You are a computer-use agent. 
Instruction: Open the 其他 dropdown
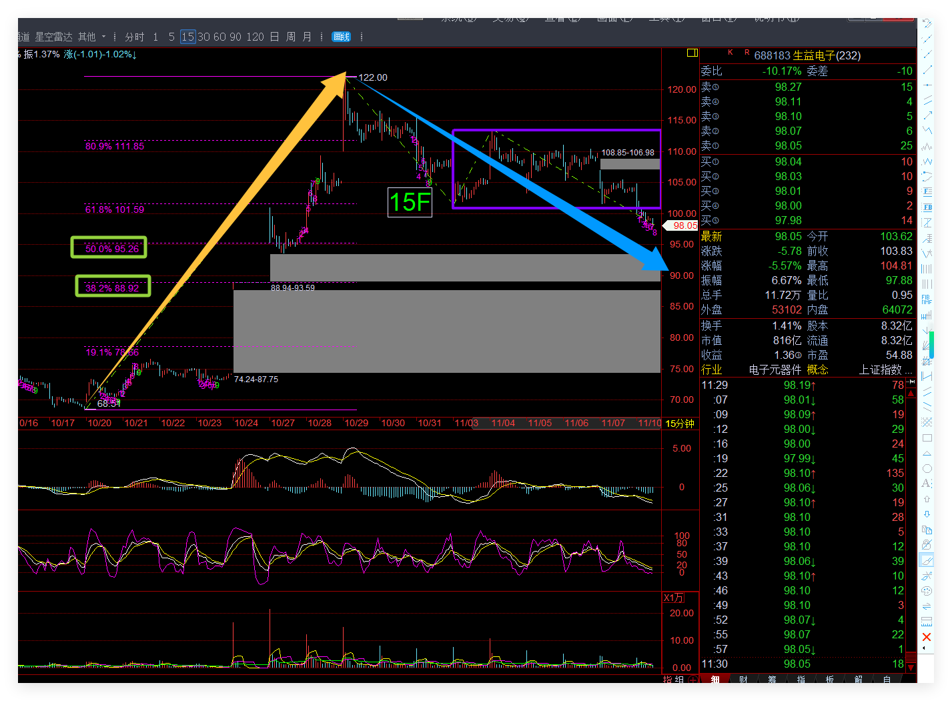(91, 37)
